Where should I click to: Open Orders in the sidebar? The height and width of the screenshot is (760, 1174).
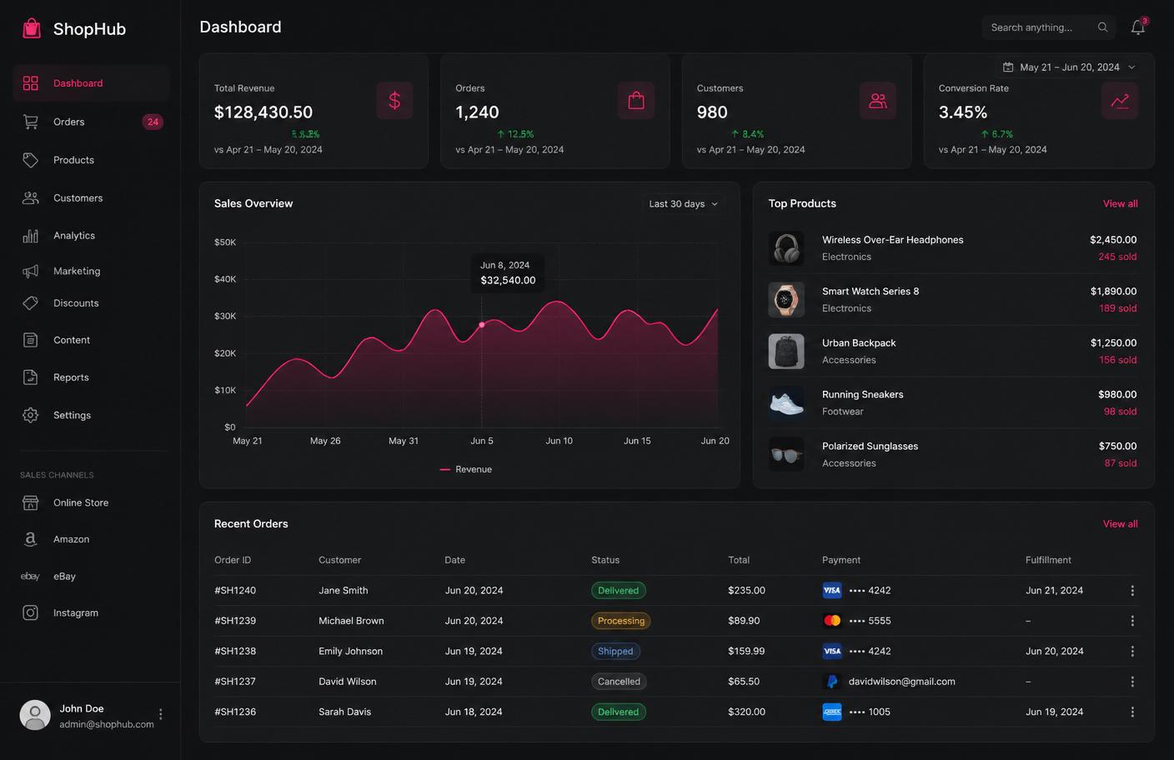point(91,122)
